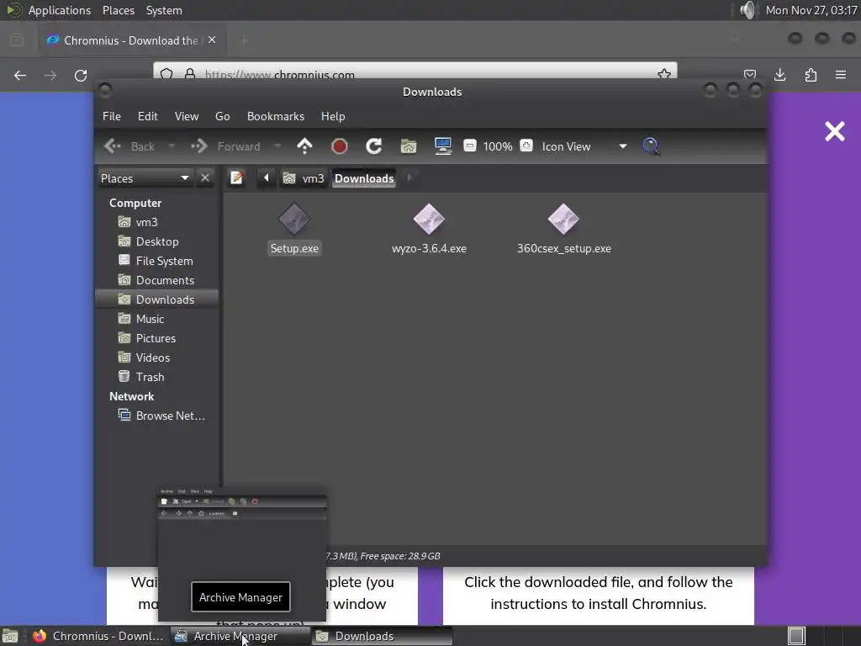Toggle text-based location bar pencil icon
The width and height of the screenshot is (861, 646).
(236, 178)
